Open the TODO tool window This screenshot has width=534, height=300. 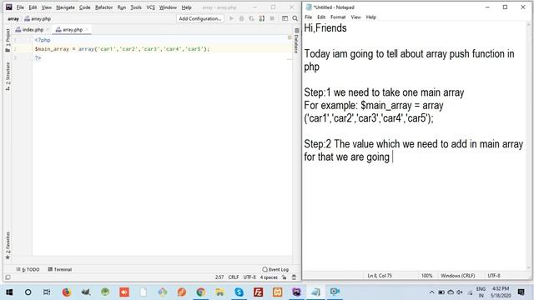[28, 269]
